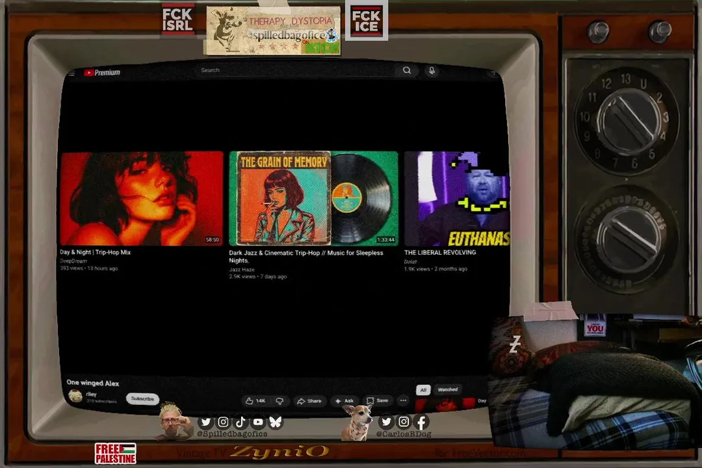
Task: Click Spilledbagofice Instagram icon
Action: [223, 422]
